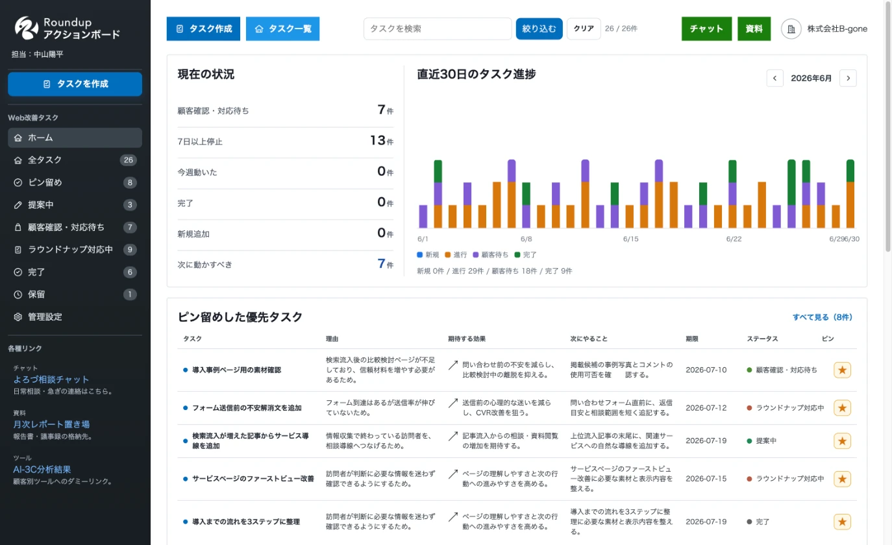The width and height of the screenshot is (892, 545).
Task: Open 保留 clock item in sidebar
Action: click(75, 295)
